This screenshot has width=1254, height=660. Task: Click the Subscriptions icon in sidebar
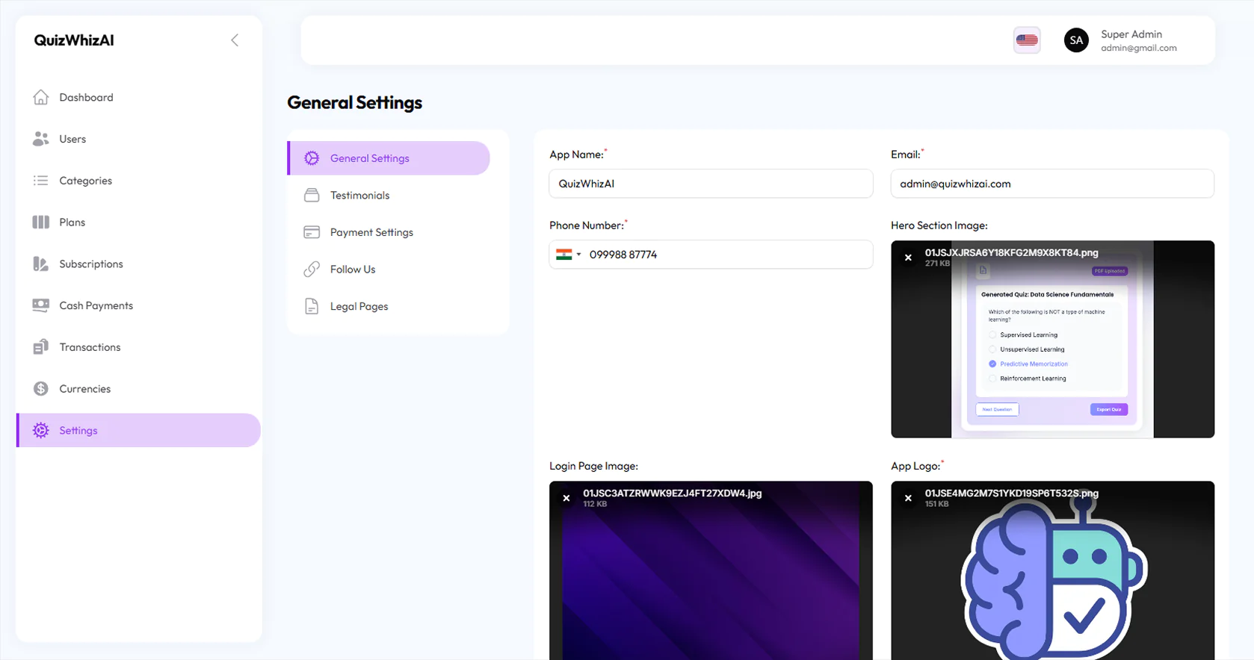click(41, 264)
